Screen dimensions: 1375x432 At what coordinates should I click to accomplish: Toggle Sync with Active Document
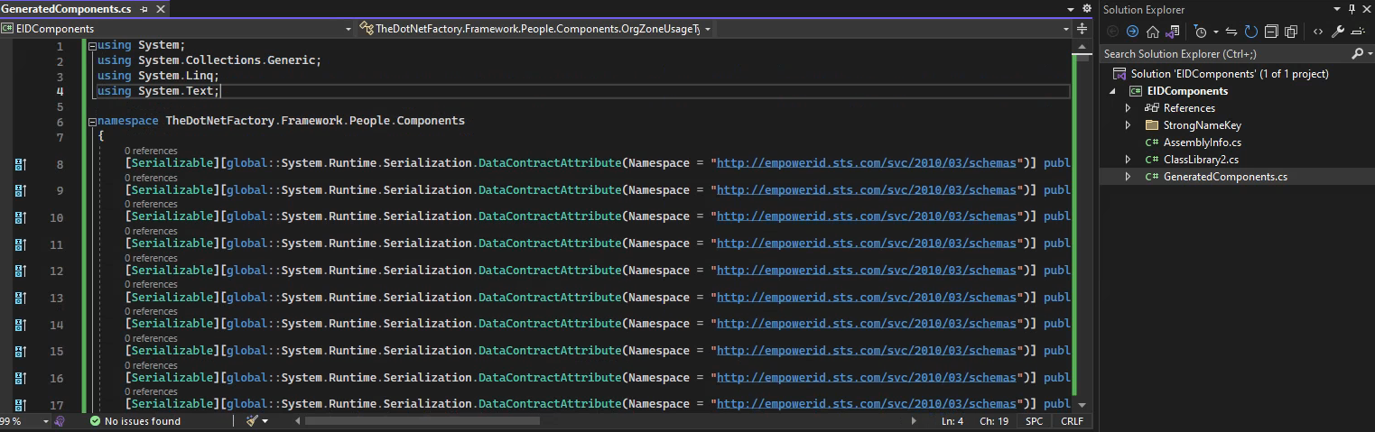(1231, 31)
